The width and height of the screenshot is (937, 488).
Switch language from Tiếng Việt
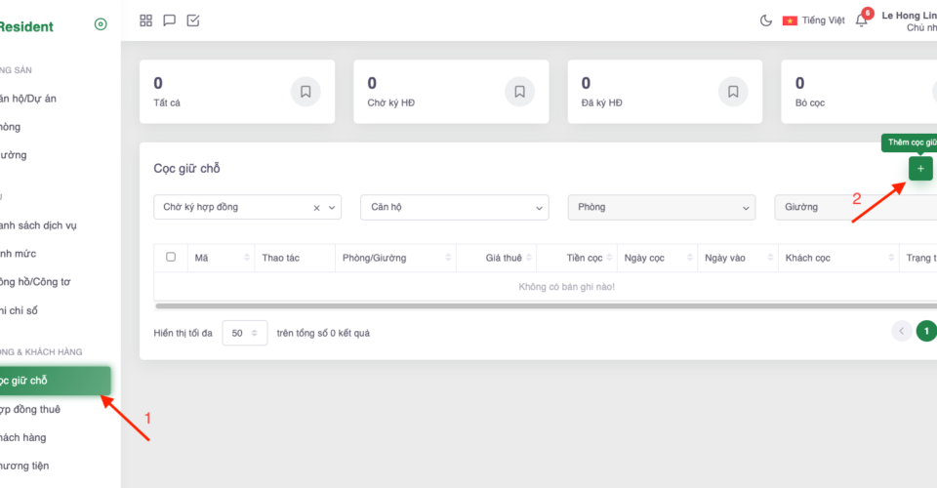[x=813, y=20]
